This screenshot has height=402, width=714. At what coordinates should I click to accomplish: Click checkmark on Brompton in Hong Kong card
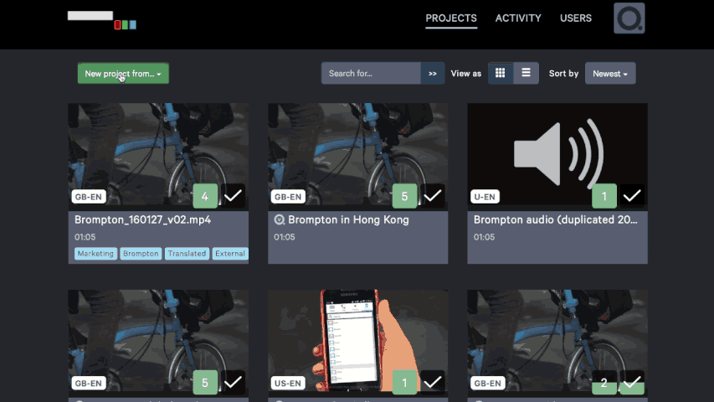(432, 196)
